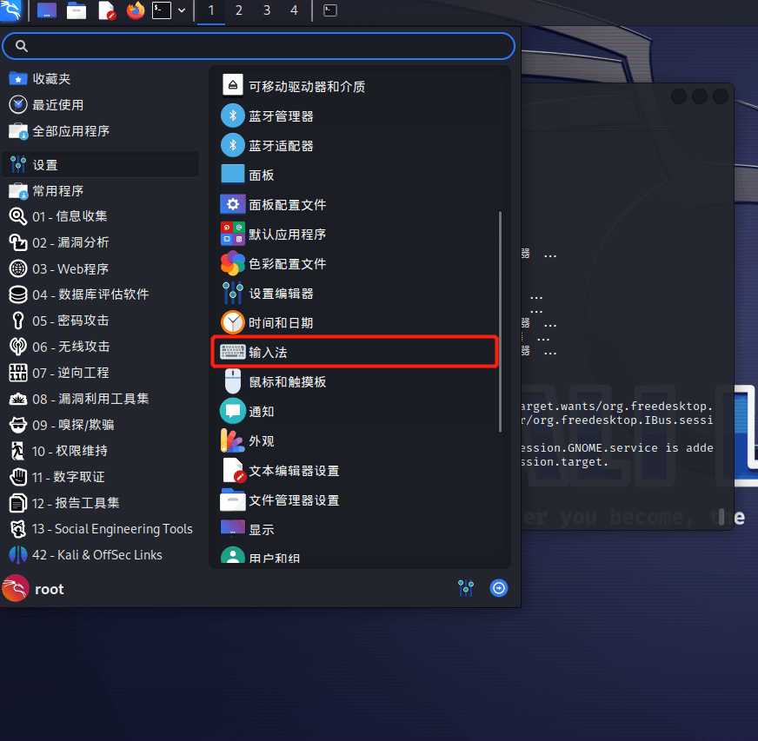The width and height of the screenshot is (758, 741).
Task: Click the blue logout button
Action: tap(498, 588)
